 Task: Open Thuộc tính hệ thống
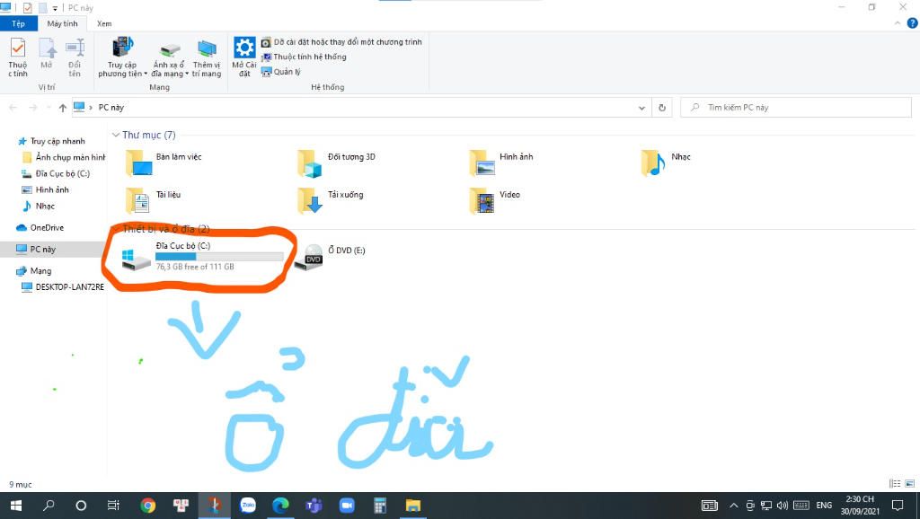click(x=304, y=57)
